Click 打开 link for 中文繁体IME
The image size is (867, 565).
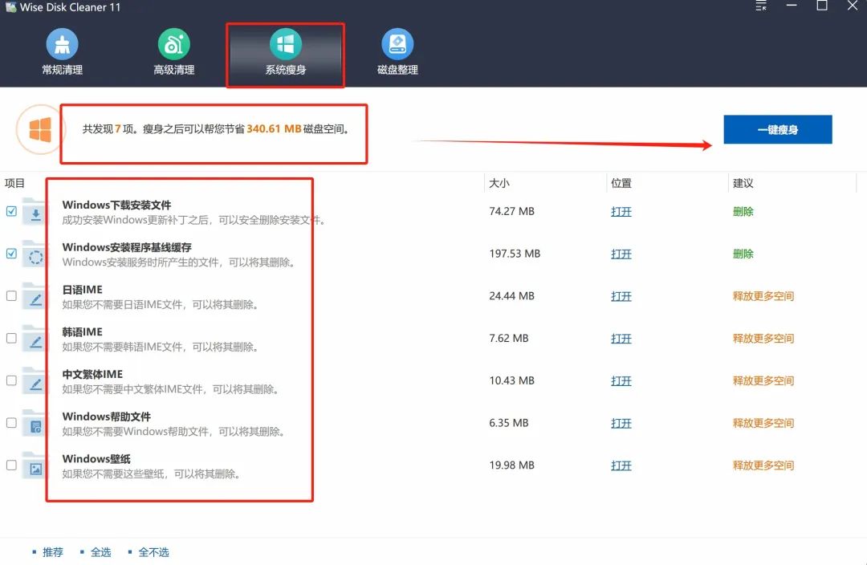(x=621, y=381)
